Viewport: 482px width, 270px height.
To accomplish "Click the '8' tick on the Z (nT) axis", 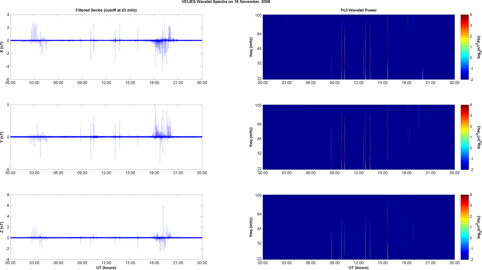I will pyautogui.click(x=8, y=195).
